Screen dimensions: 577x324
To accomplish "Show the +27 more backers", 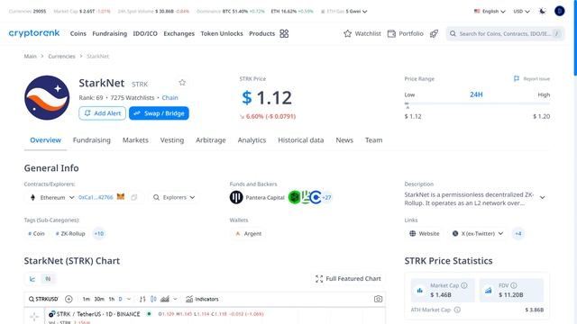I will [326, 197].
